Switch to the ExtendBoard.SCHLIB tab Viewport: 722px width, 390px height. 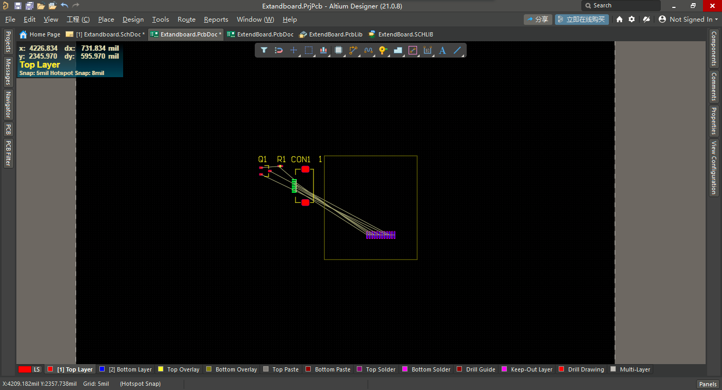click(401, 34)
